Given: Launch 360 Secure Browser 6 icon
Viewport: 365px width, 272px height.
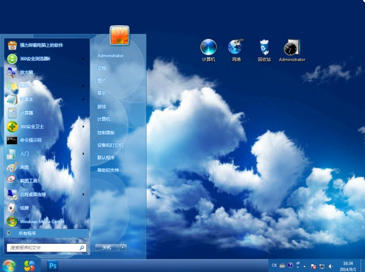Looking at the screenshot, I should tap(12, 59).
